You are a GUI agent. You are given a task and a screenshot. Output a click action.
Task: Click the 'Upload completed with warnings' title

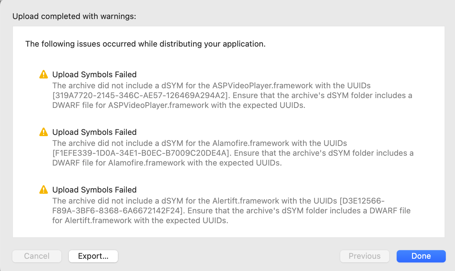74,16
